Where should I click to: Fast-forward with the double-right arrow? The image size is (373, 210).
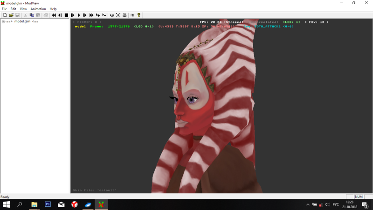(91, 15)
